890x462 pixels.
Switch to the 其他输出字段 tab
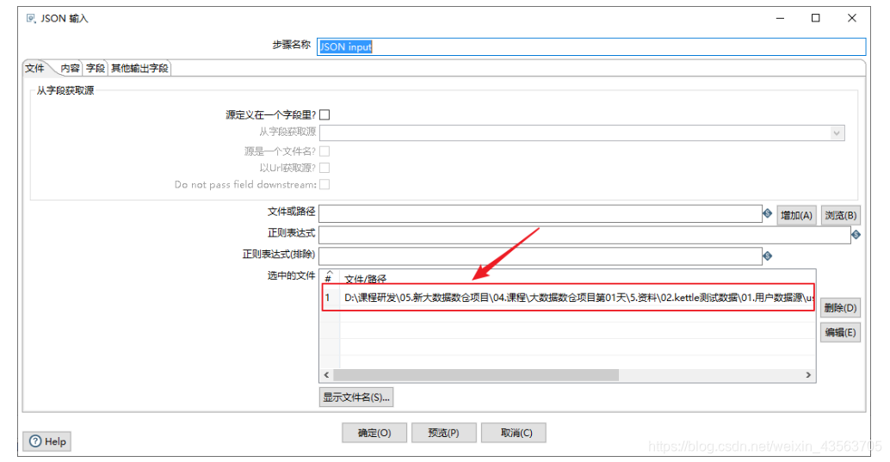pyautogui.click(x=139, y=69)
